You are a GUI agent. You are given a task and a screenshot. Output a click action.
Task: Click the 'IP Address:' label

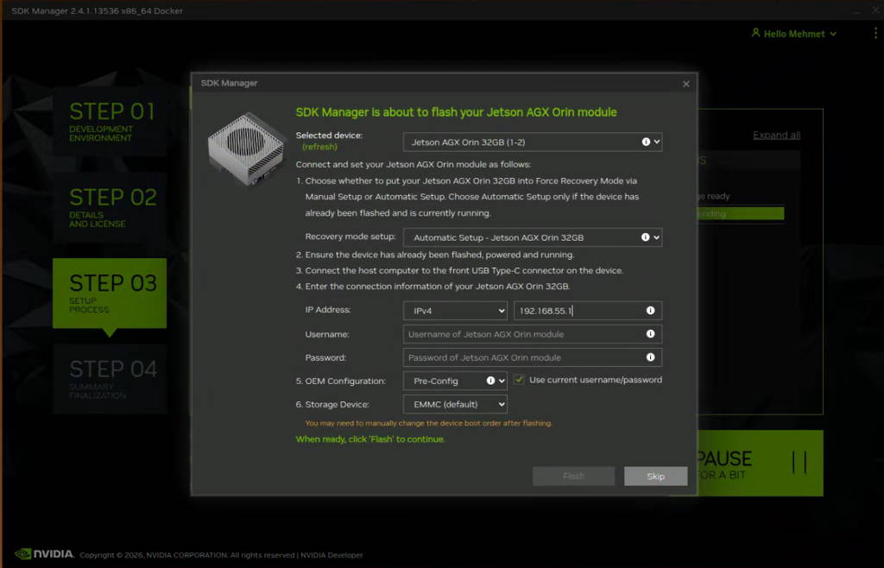point(327,310)
